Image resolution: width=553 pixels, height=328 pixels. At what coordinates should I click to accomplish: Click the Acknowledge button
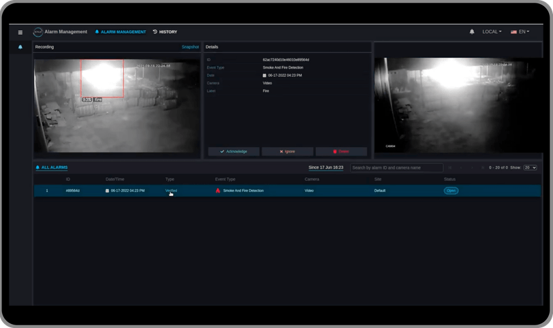(234, 152)
